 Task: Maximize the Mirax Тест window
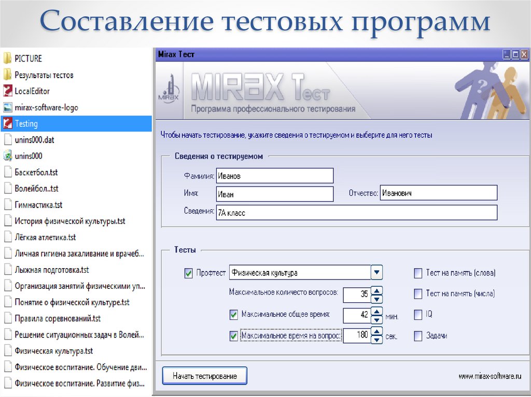[515, 54]
